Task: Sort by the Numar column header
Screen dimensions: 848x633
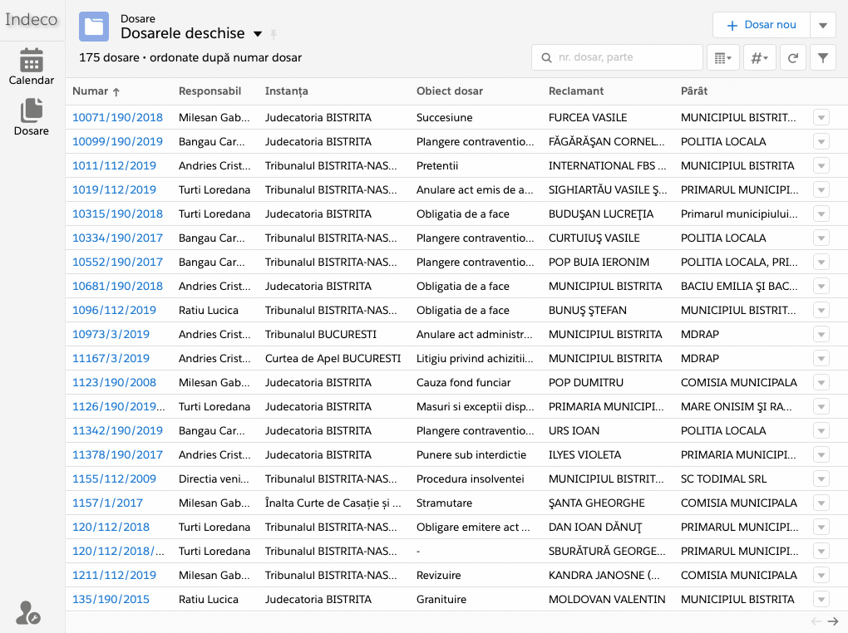Action: pyautogui.click(x=91, y=91)
